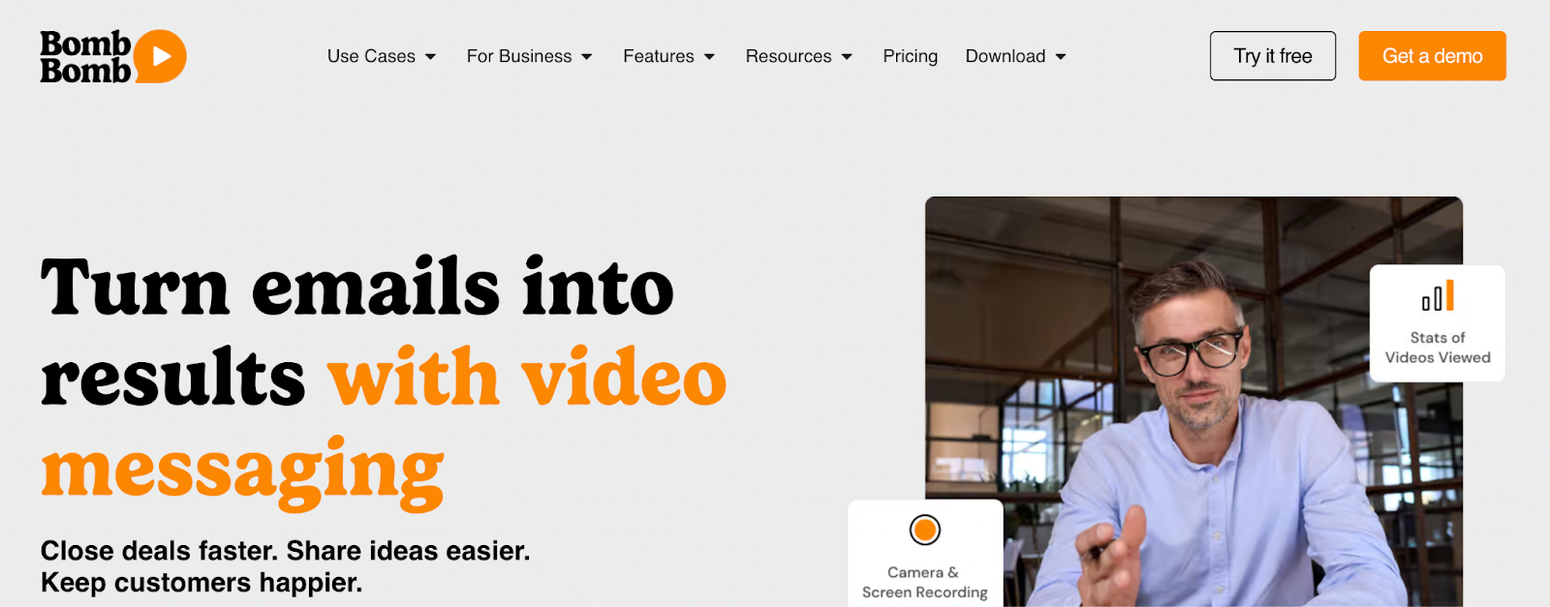Expand the Resources dropdown arrow

(x=847, y=57)
